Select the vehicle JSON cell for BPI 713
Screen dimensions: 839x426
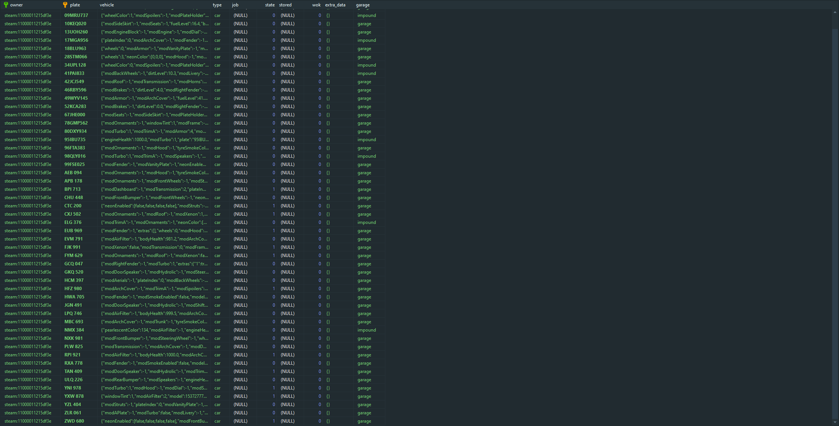[154, 189]
